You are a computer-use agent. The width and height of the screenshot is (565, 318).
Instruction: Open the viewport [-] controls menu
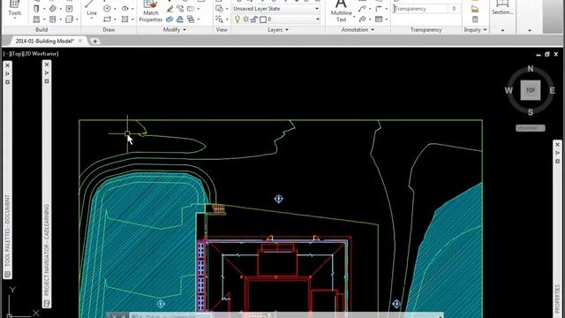pos(6,54)
